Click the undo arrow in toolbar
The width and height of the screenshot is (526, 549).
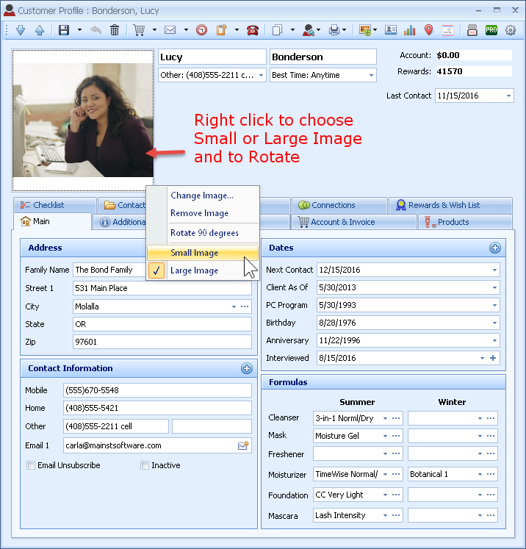click(x=96, y=30)
